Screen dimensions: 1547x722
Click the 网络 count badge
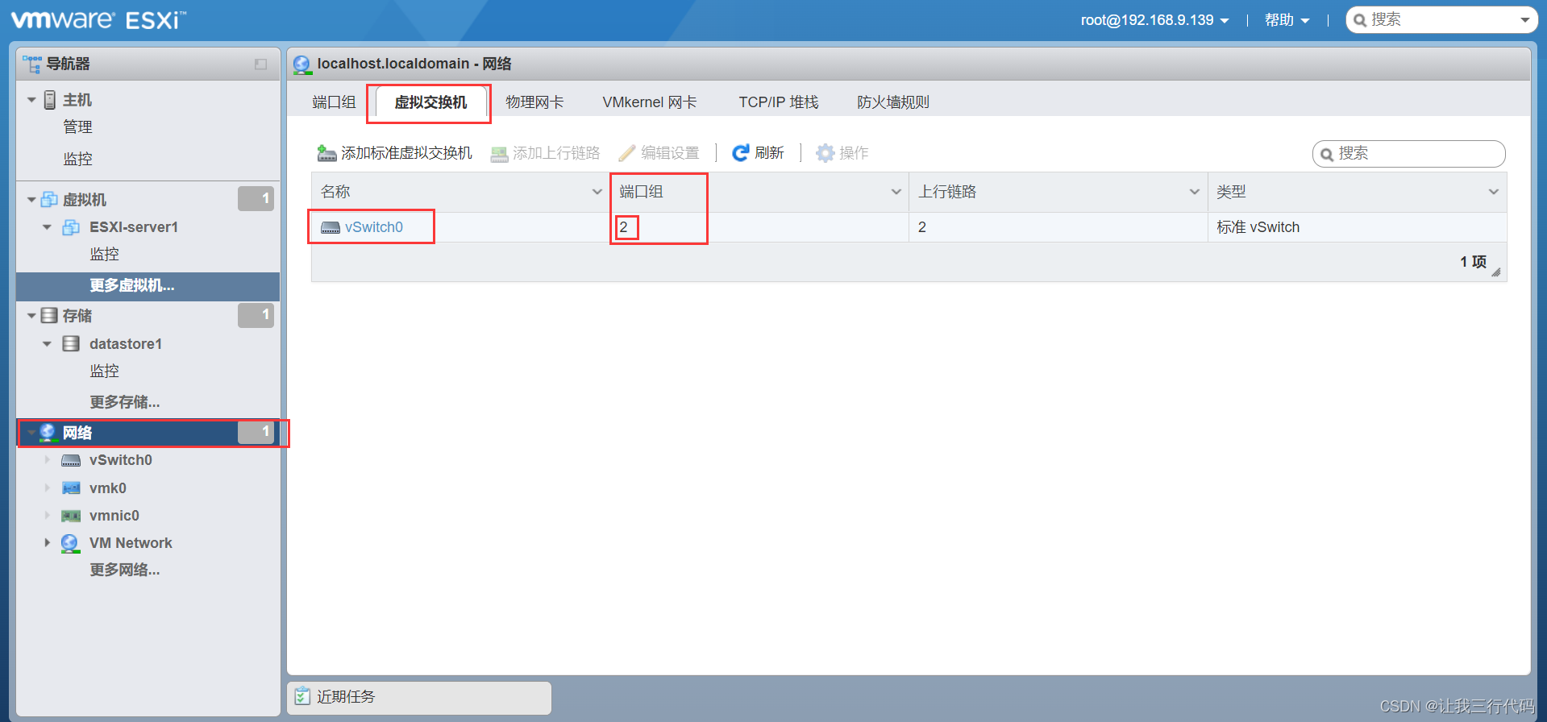(256, 432)
